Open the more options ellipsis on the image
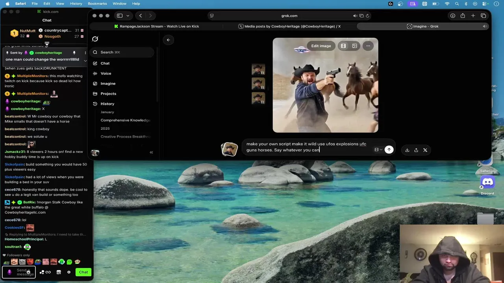The image size is (504, 283). click(x=368, y=46)
